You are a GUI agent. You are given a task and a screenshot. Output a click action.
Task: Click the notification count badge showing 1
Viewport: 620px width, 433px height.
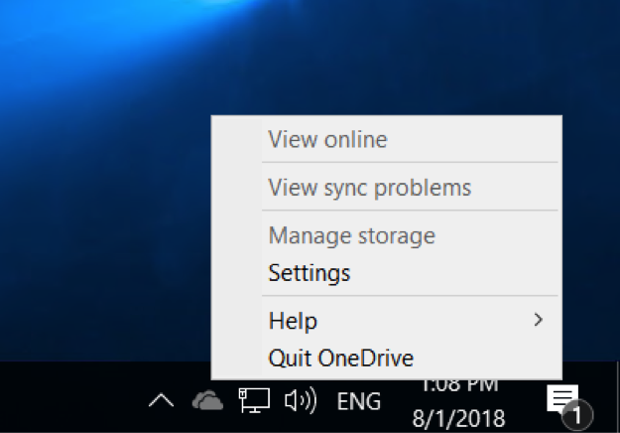577,412
